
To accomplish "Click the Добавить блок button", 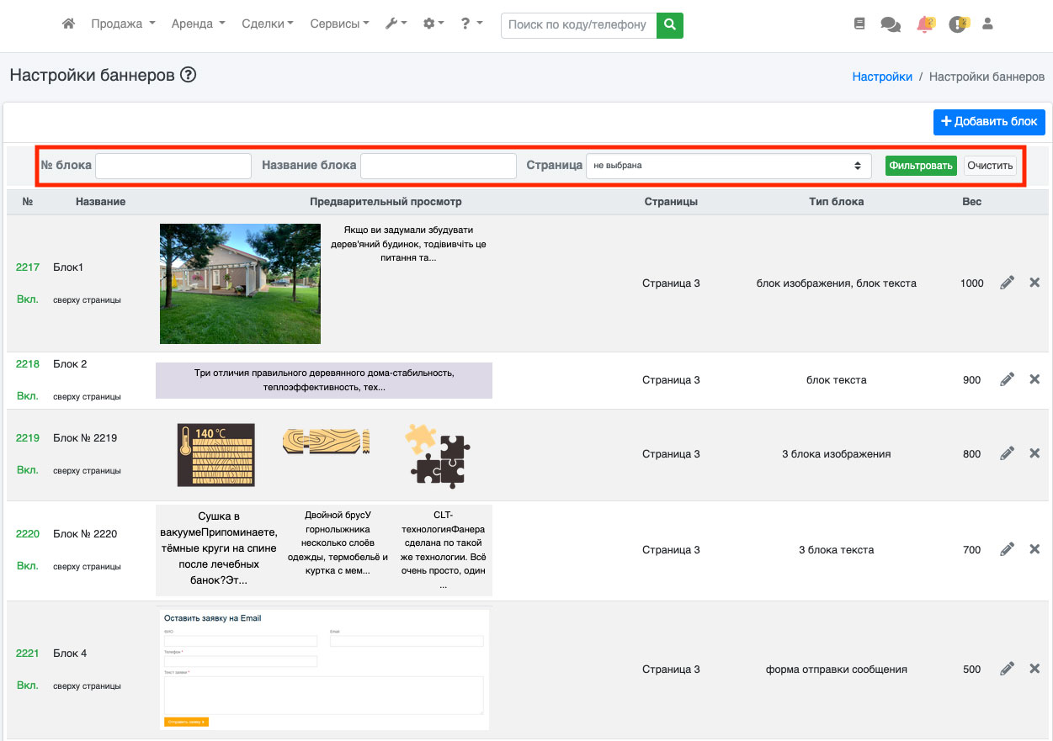I will point(989,122).
